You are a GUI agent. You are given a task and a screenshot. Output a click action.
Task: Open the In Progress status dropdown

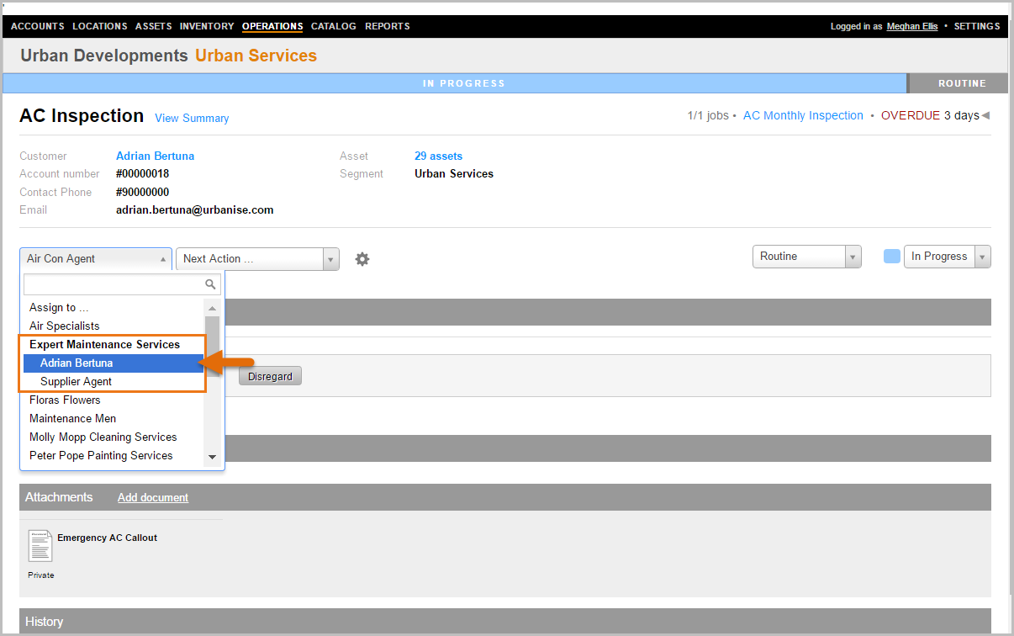point(947,257)
